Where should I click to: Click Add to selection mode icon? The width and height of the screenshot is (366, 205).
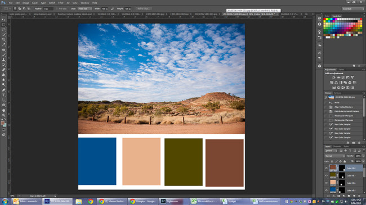[20, 8]
